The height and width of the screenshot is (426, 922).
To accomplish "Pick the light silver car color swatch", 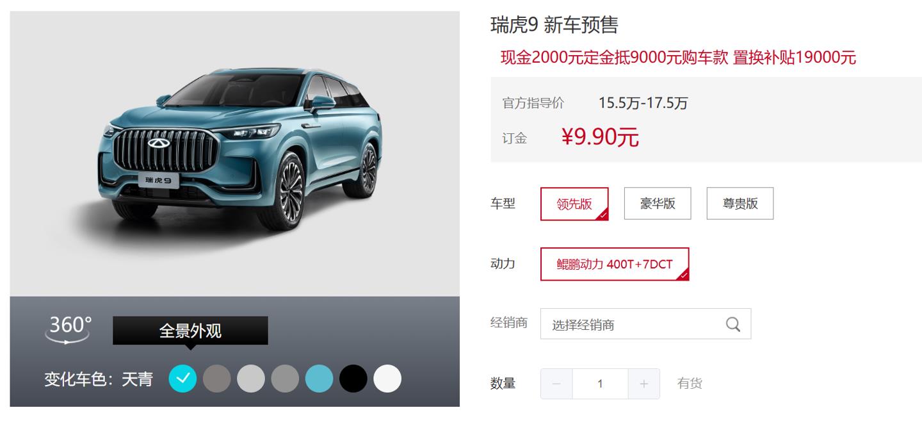I will pyautogui.click(x=251, y=379).
